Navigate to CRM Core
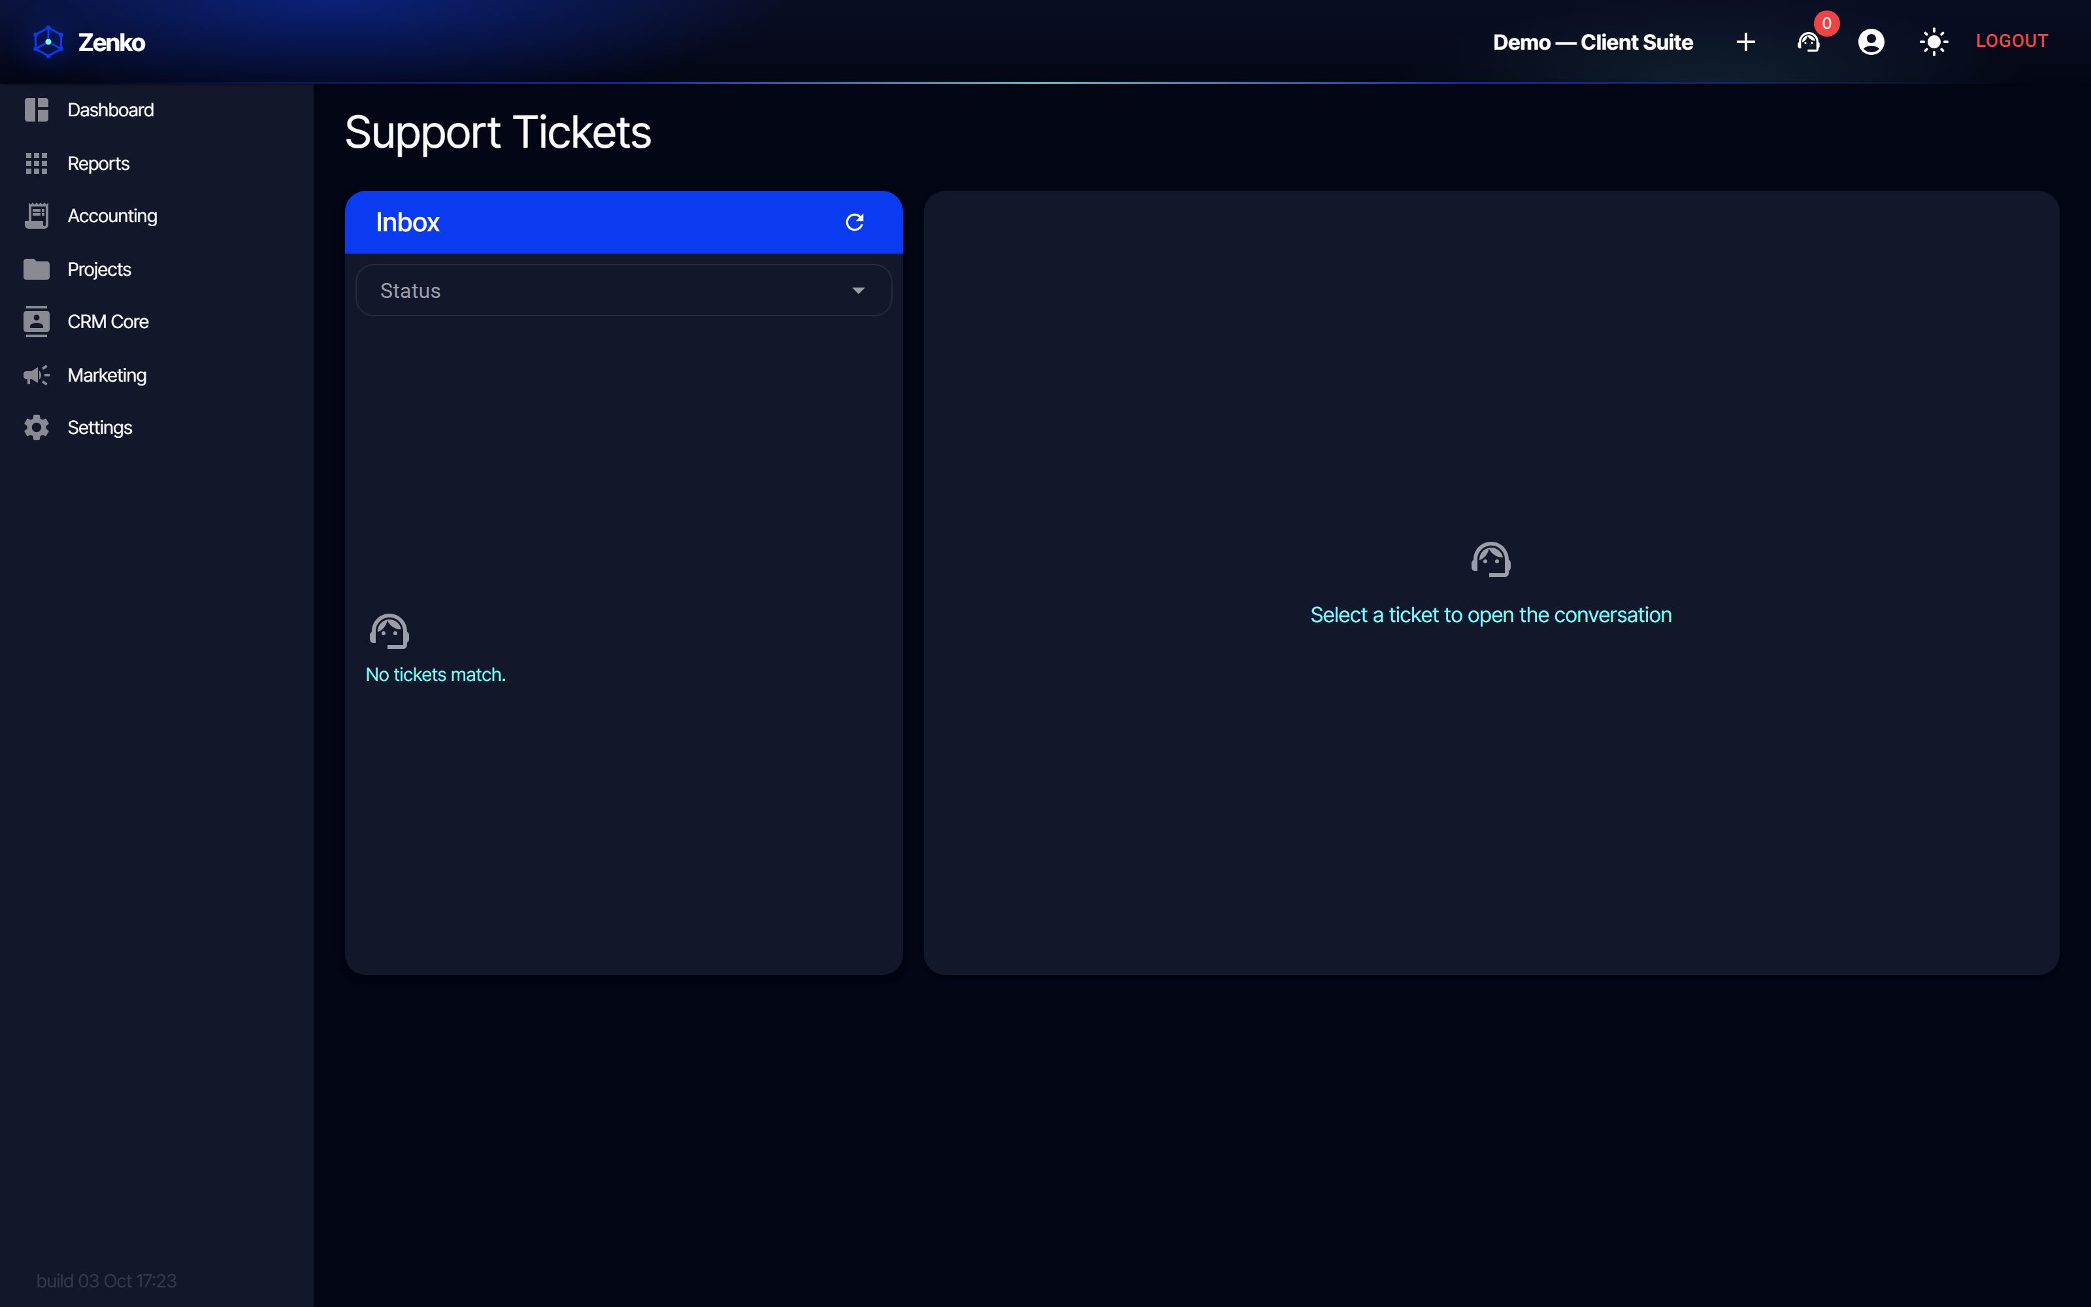 click(x=156, y=322)
